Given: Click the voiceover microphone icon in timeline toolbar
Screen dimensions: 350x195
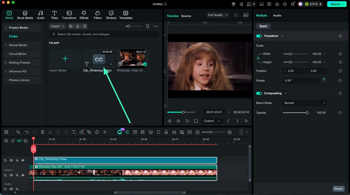Looking at the screenshot, I should click(166, 132).
